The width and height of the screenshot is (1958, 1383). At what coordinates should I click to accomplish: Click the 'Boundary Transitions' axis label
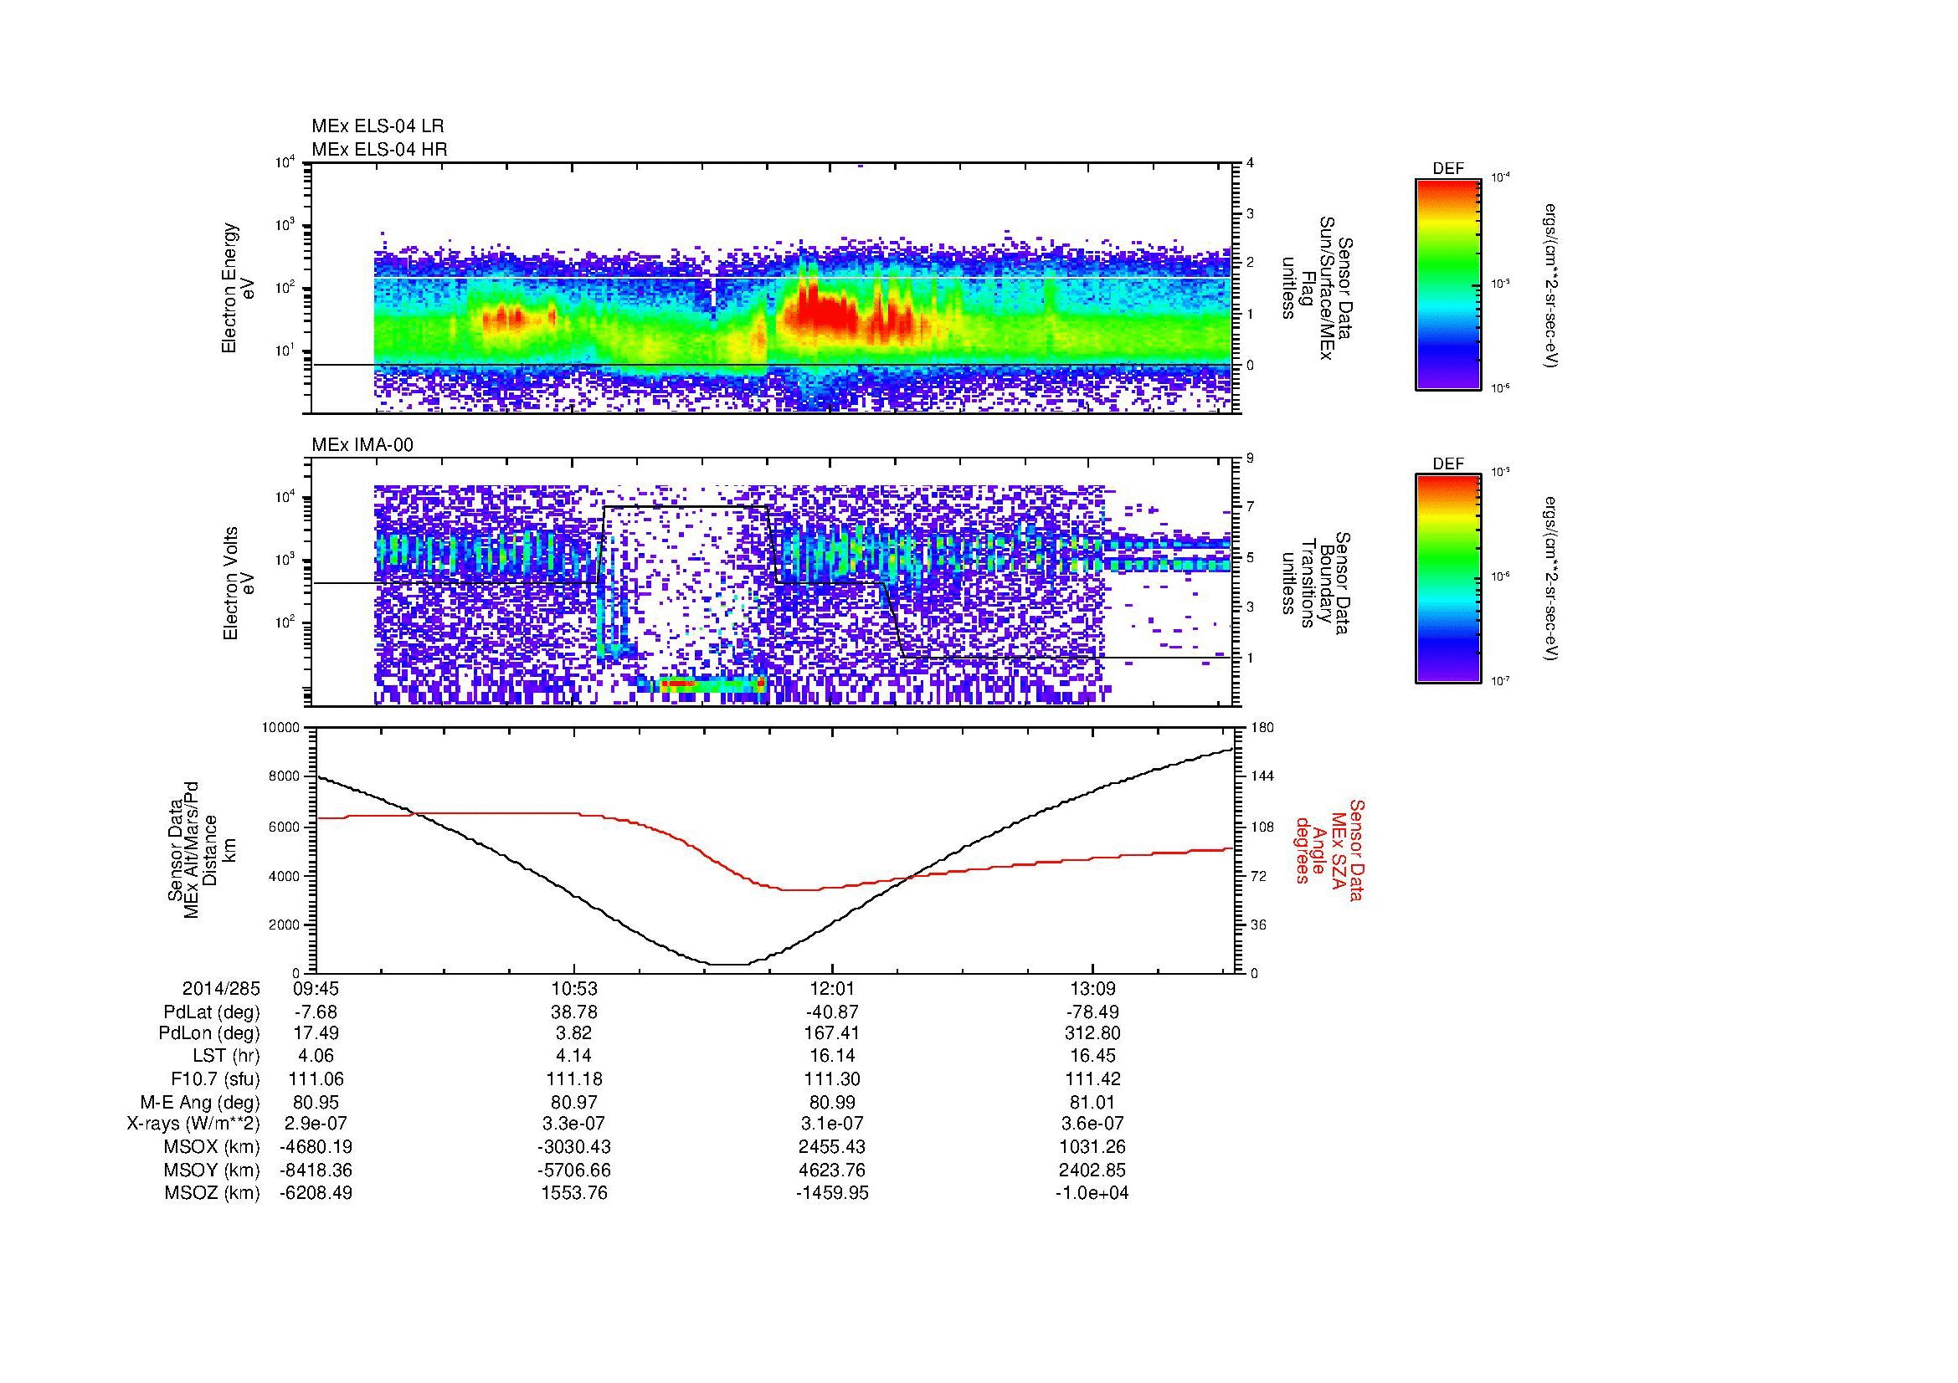[1316, 583]
